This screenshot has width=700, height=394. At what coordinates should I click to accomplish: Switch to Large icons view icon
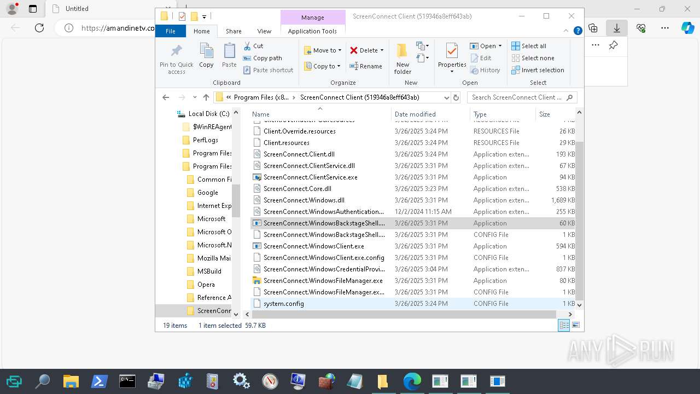point(575,326)
